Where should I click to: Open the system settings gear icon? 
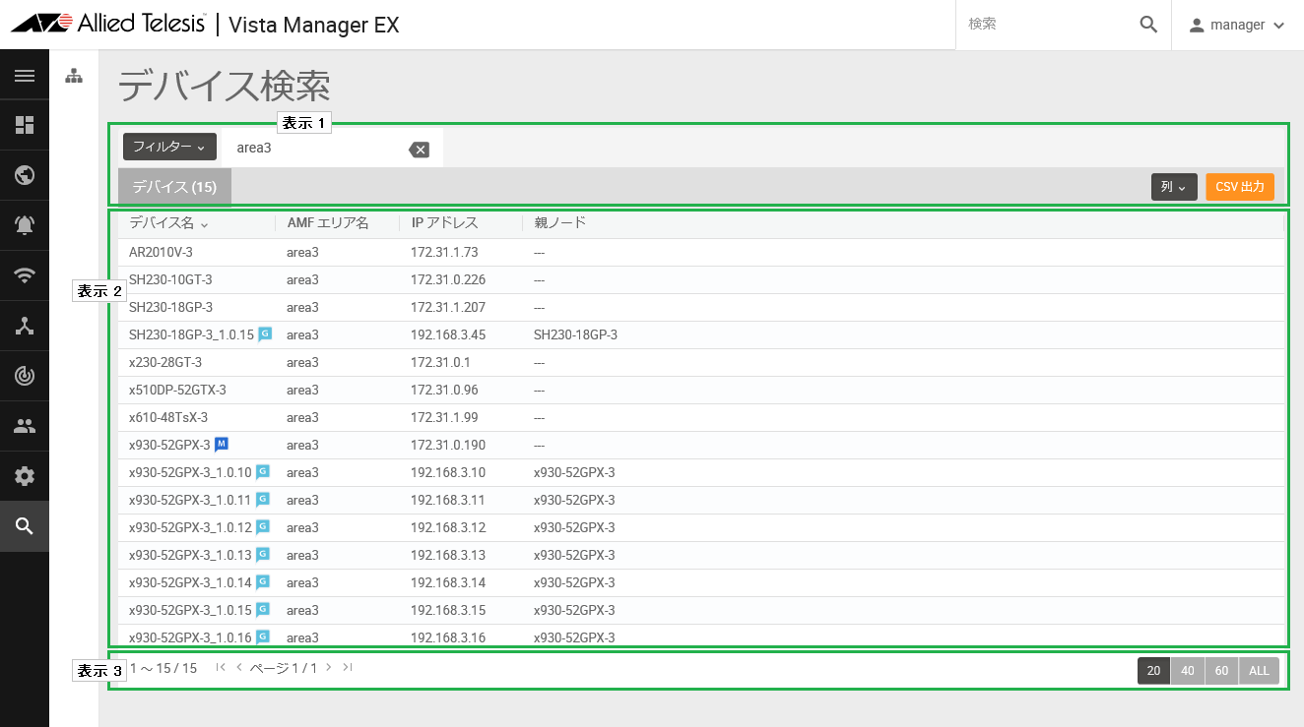25,476
